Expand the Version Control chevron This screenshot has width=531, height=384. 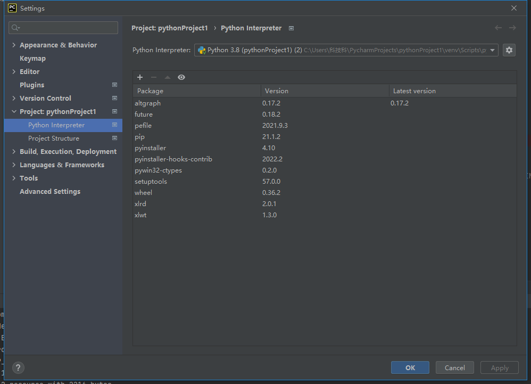click(x=14, y=98)
